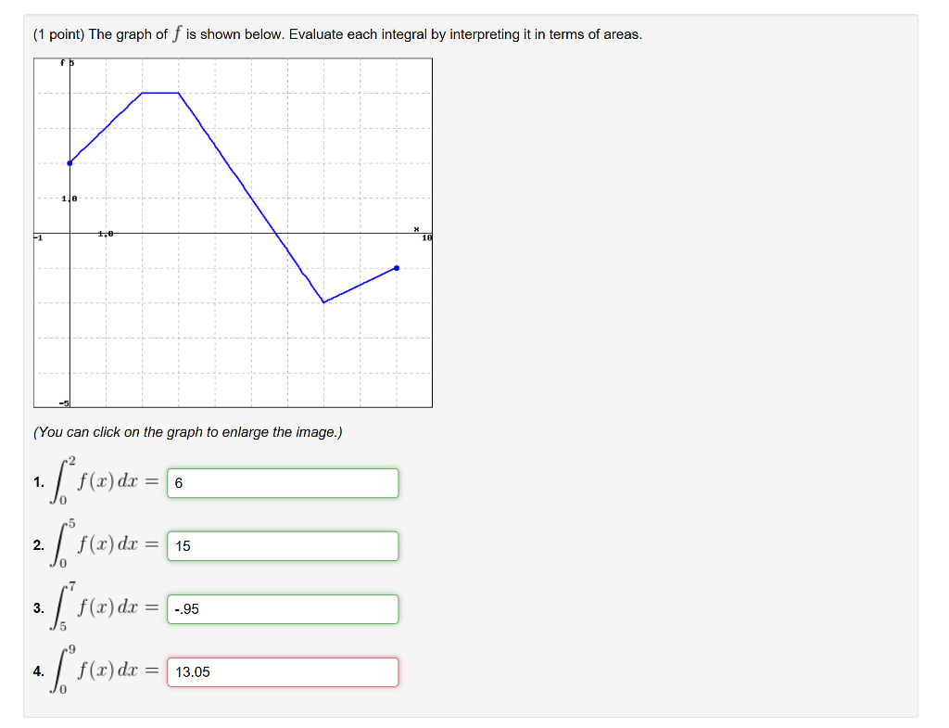Click the flat top segment of the graph

160,93
